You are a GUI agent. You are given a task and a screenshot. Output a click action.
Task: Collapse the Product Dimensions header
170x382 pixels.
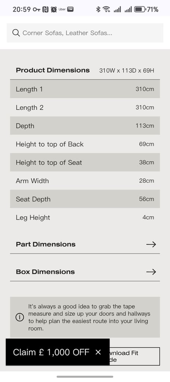pyautogui.click(x=85, y=71)
